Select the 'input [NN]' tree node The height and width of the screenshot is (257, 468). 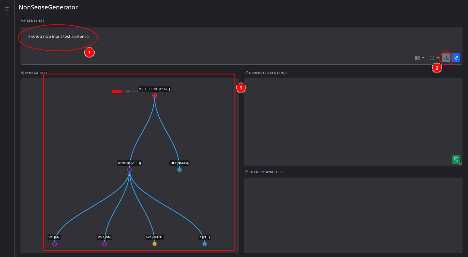(x=104, y=244)
